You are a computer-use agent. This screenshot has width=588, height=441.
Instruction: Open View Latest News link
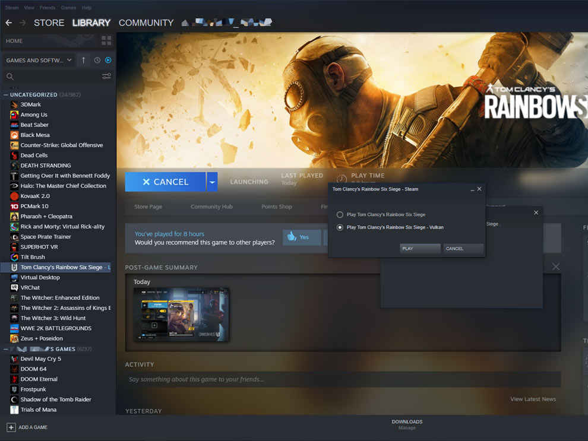[533, 399]
